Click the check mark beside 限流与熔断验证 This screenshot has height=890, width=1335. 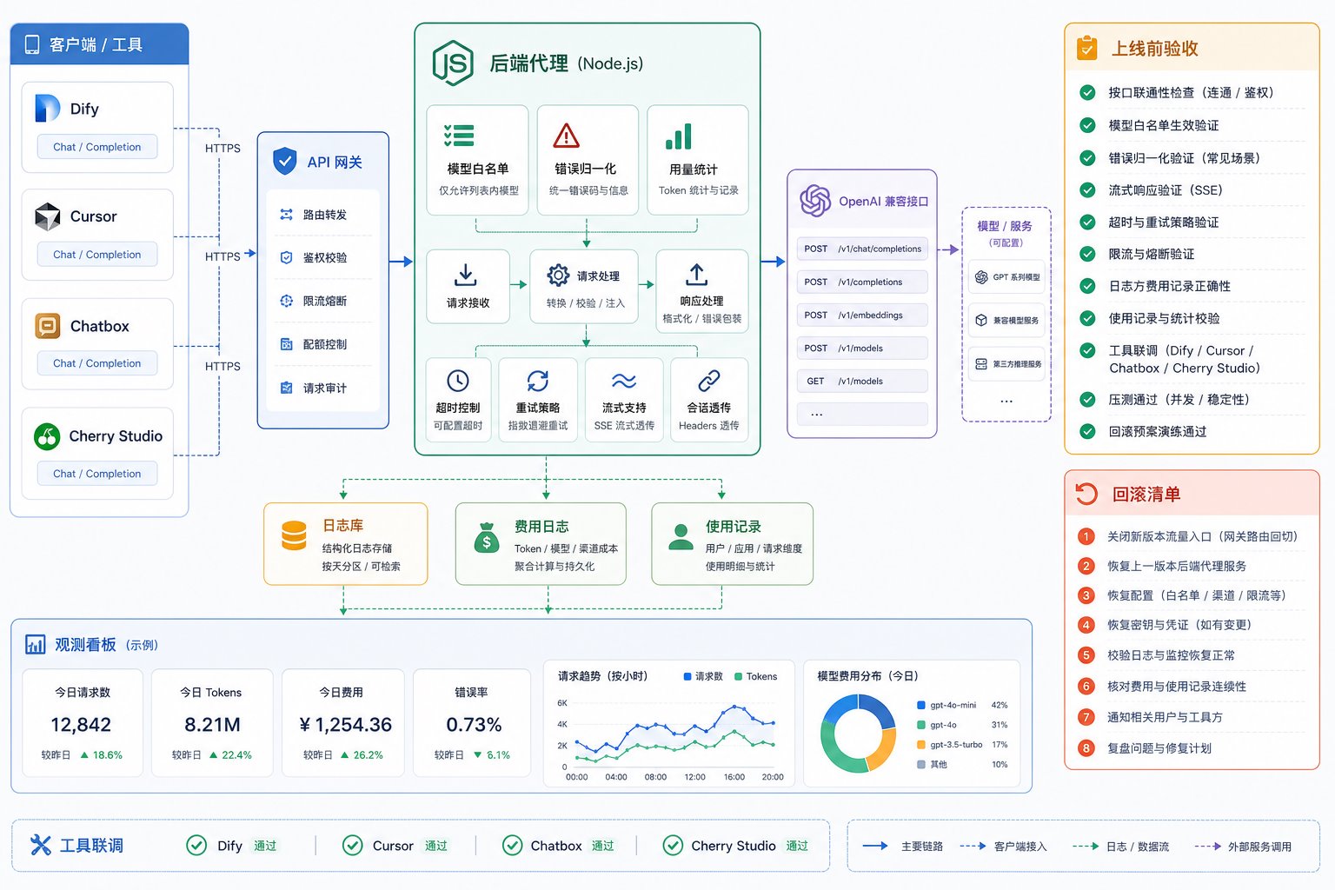(x=1087, y=254)
